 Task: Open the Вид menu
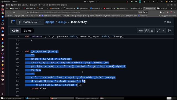click(x=20, y=5)
